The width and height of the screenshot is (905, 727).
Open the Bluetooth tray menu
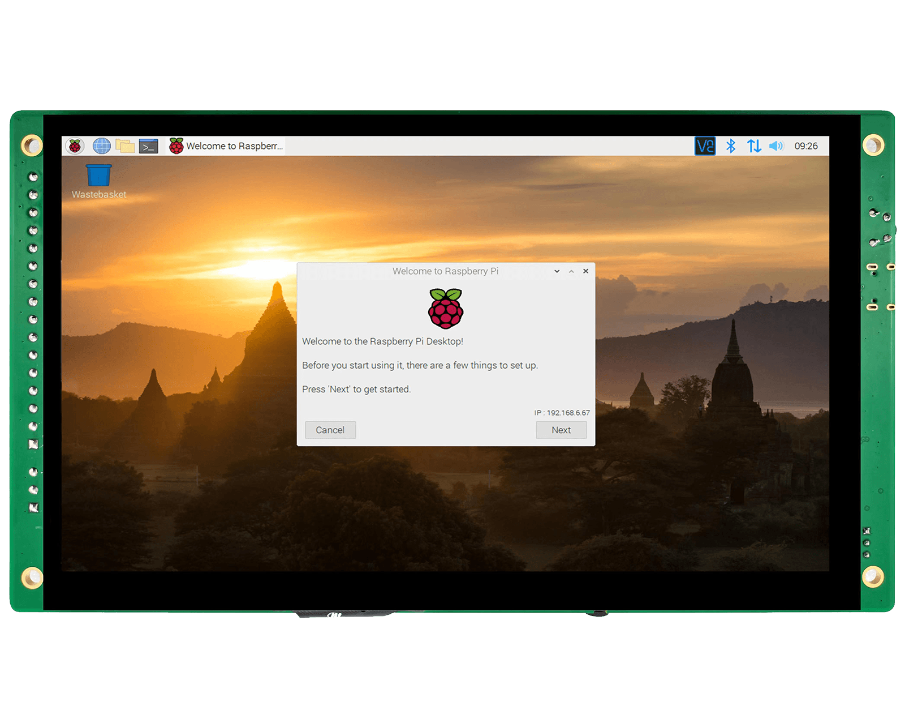(x=730, y=146)
